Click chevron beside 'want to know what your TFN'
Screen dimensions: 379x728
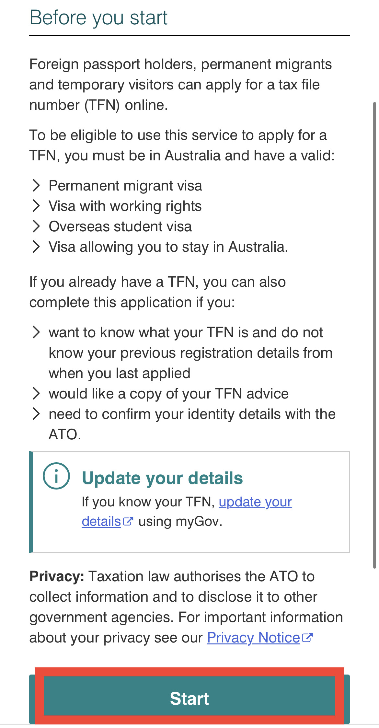(36, 332)
